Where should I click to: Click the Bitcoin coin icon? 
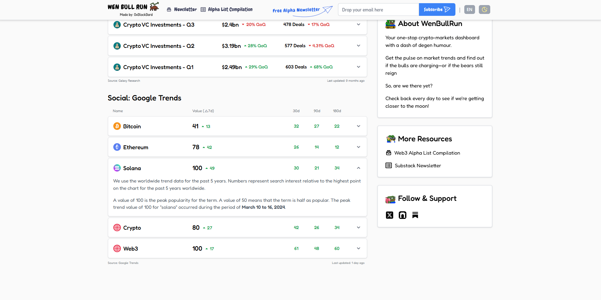click(117, 126)
